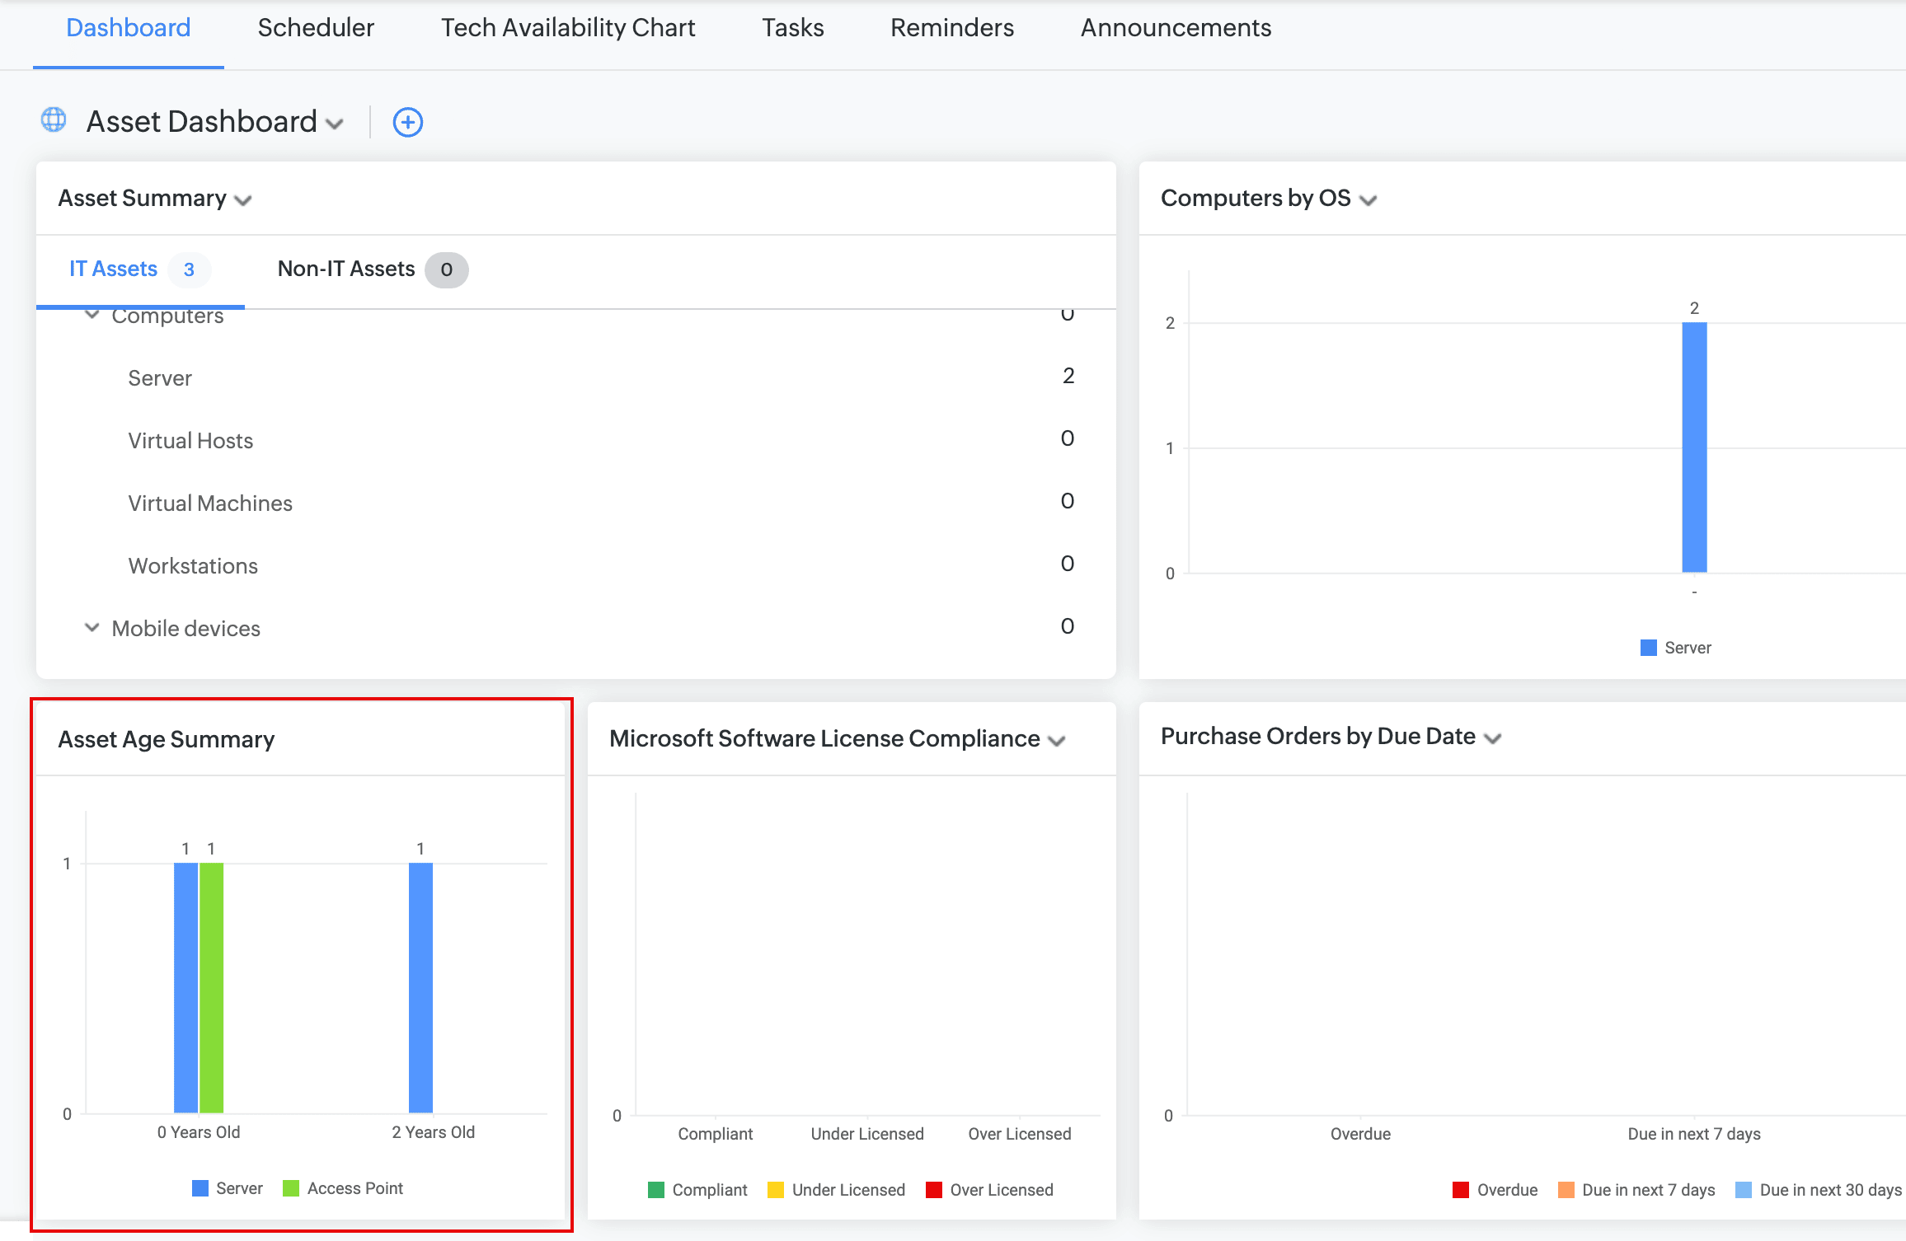Click the globe icon beside Asset Dashboard
The height and width of the screenshot is (1241, 1906).
pos(54,120)
